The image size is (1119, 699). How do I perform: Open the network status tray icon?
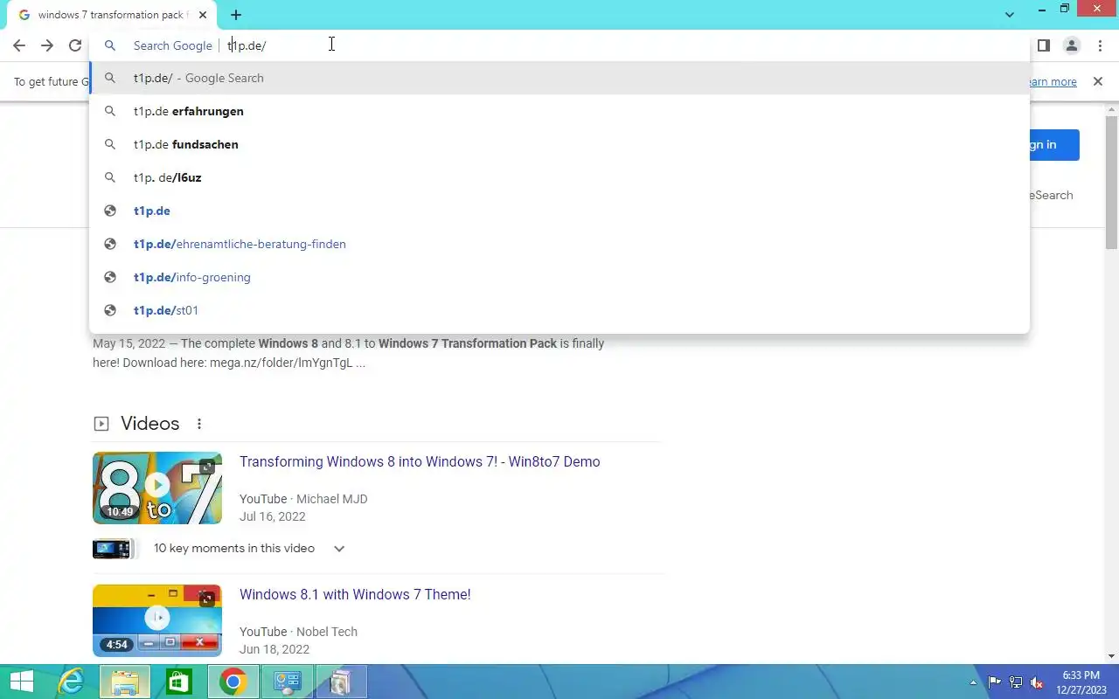coord(1016,682)
